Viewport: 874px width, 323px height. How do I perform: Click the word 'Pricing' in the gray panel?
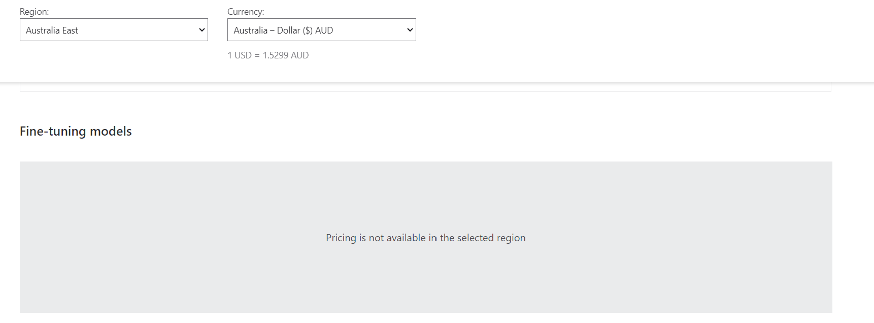341,238
